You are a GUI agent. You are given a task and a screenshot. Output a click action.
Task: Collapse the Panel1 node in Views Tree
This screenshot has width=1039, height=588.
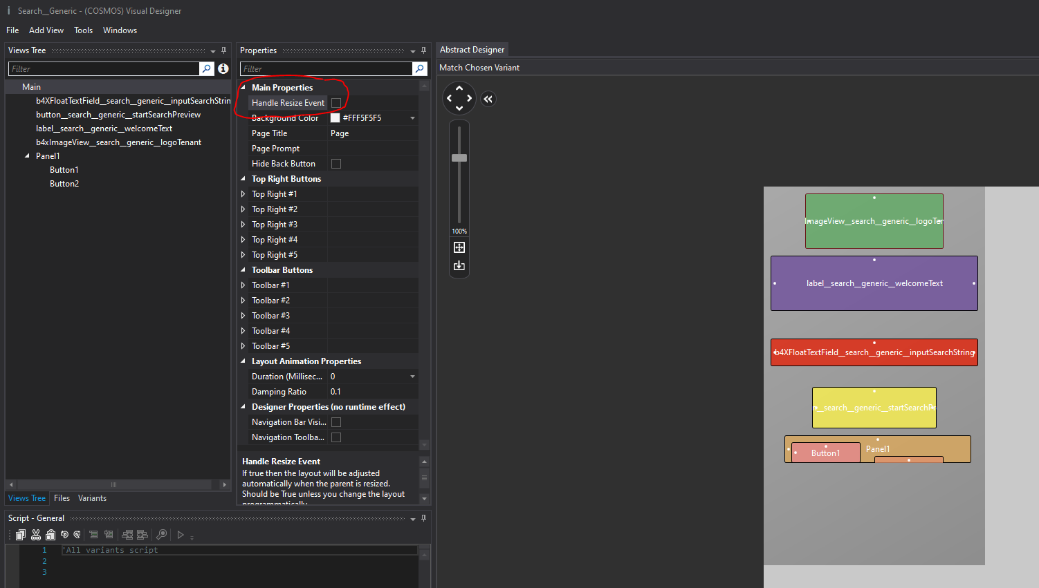tap(27, 156)
